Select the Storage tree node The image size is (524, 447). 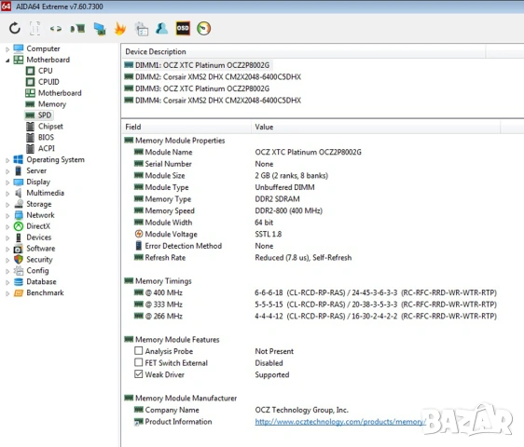[39, 204]
